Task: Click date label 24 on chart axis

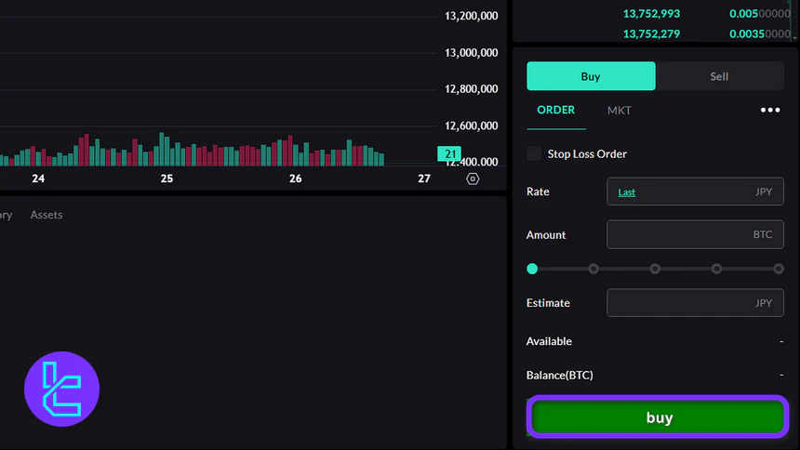Action: (x=38, y=179)
